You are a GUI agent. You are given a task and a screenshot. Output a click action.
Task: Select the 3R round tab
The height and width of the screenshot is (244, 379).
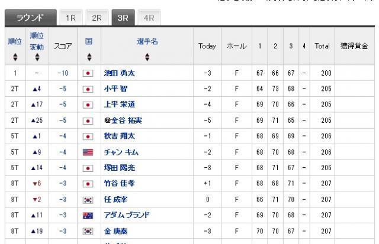click(123, 18)
